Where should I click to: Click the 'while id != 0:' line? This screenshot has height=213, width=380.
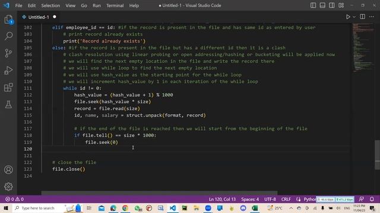(83, 88)
